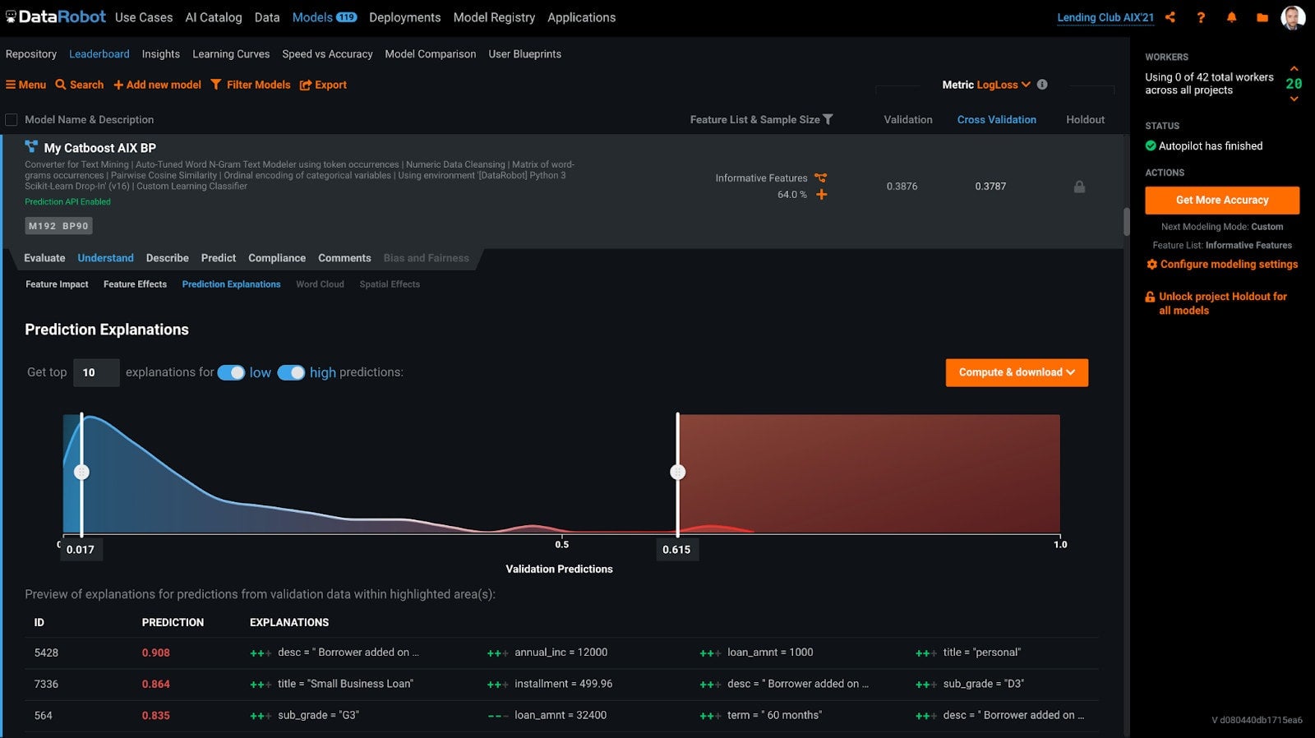Click the share icon in top bar
The height and width of the screenshot is (738, 1315).
click(1170, 17)
